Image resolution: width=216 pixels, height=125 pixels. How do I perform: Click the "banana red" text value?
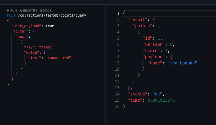pos(58,58)
